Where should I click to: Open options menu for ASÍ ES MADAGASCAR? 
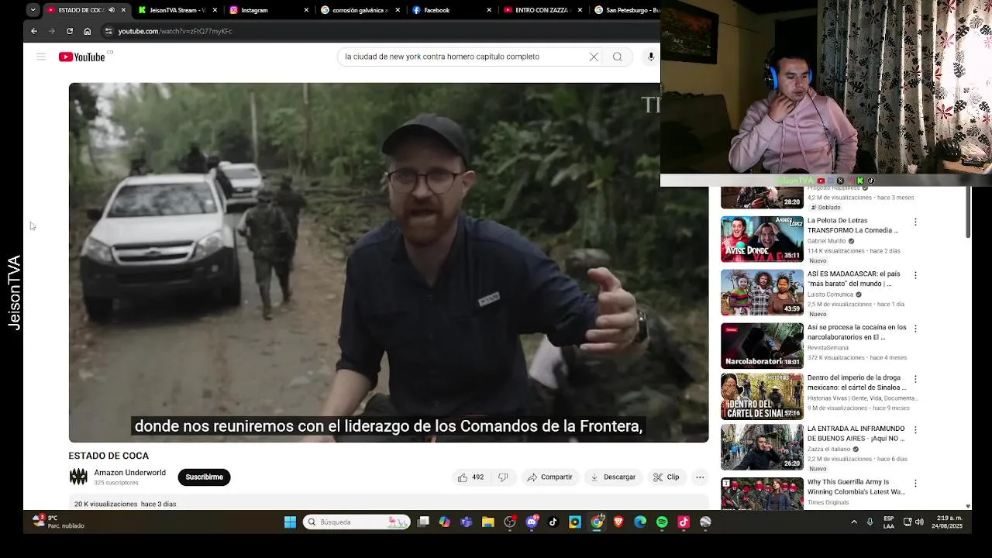(915, 275)
